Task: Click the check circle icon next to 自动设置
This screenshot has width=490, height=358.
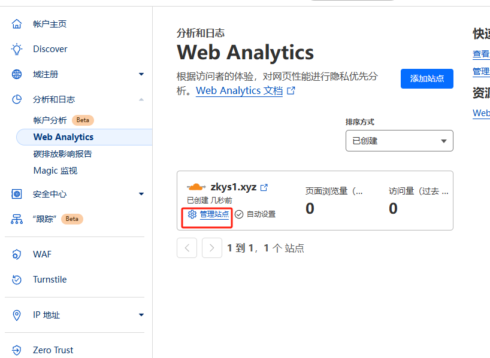Action: point(239,214)
